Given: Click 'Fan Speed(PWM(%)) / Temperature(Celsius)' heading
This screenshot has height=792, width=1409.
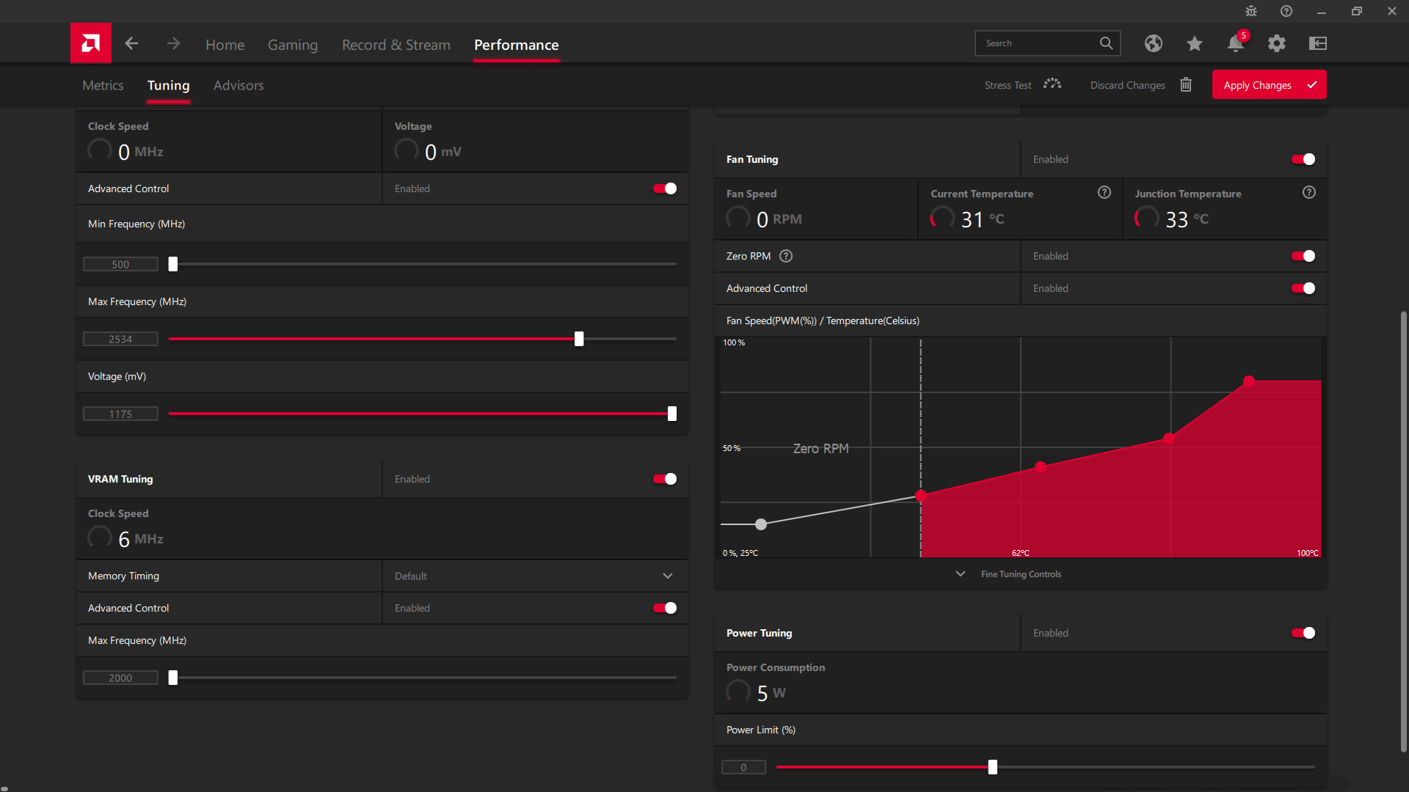Looking at the screenshot, I should coord(823,320).
